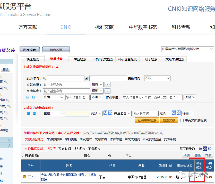Image resolution: width=215 pixels, height=184 pixels.
Task: Select the CNKI navigation tab
Action: 66,27
